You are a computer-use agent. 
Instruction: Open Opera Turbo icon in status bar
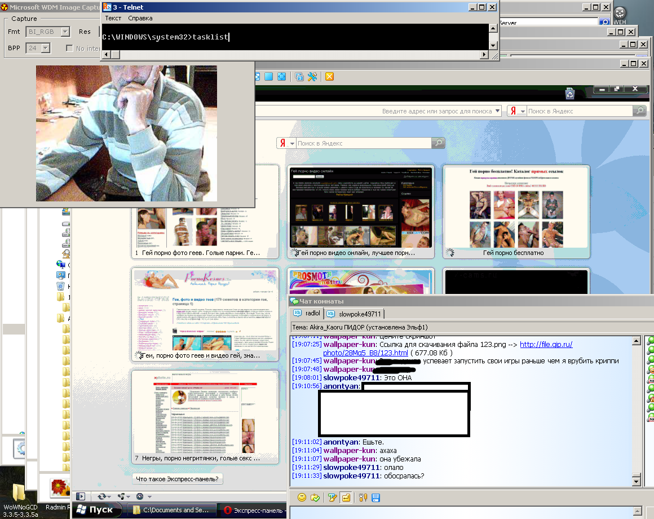pyautogui.click(x=140, y=496)
